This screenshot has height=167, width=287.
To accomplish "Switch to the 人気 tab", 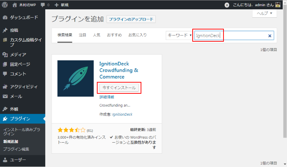I will pyautogui.click(x=97, y=35).
